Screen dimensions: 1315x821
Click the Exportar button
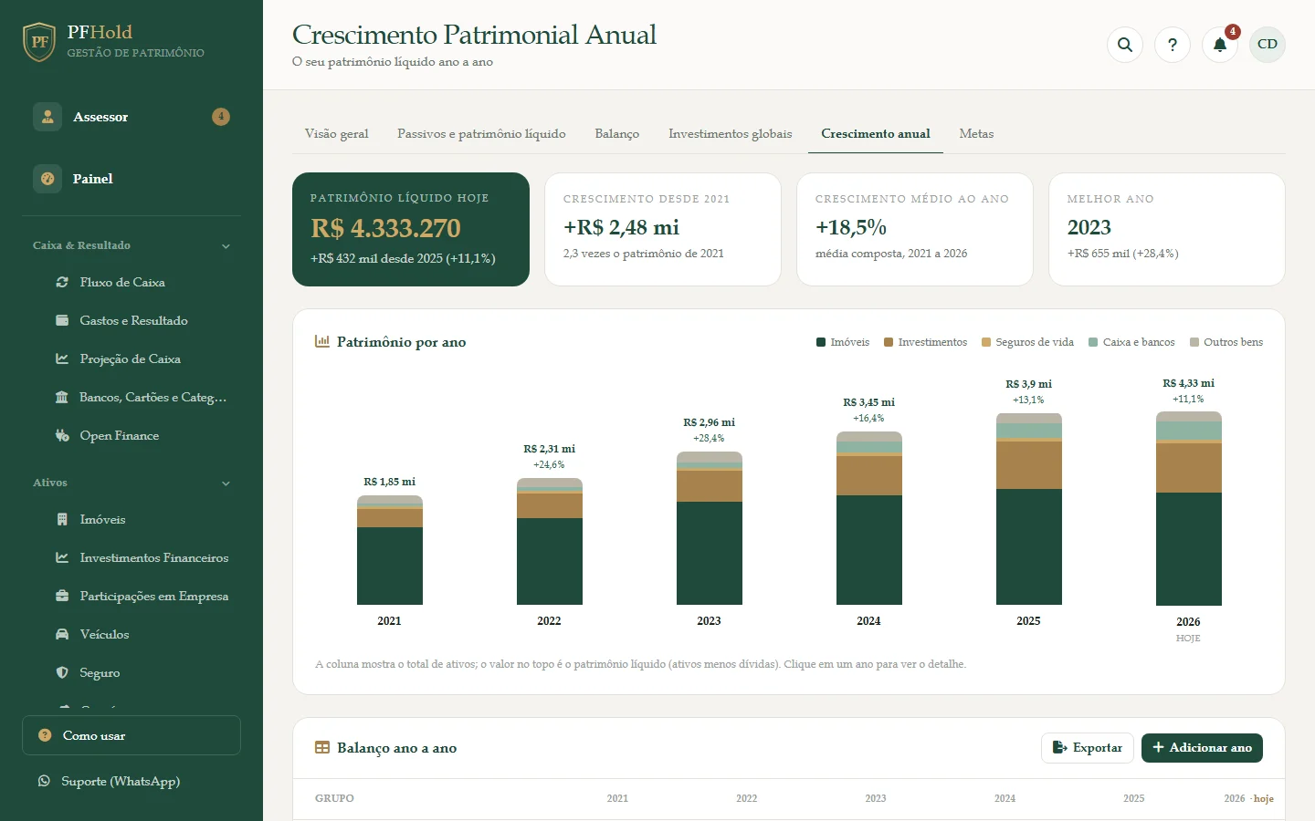coord(1088,748)
